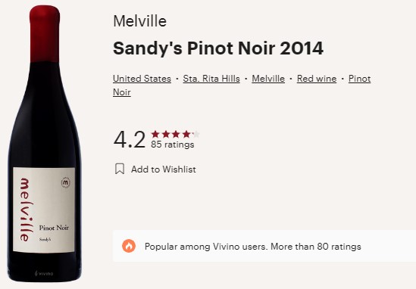Click the bookmark wishlist icon
This screenshot has width=416, height=289.
pos(120,169)
